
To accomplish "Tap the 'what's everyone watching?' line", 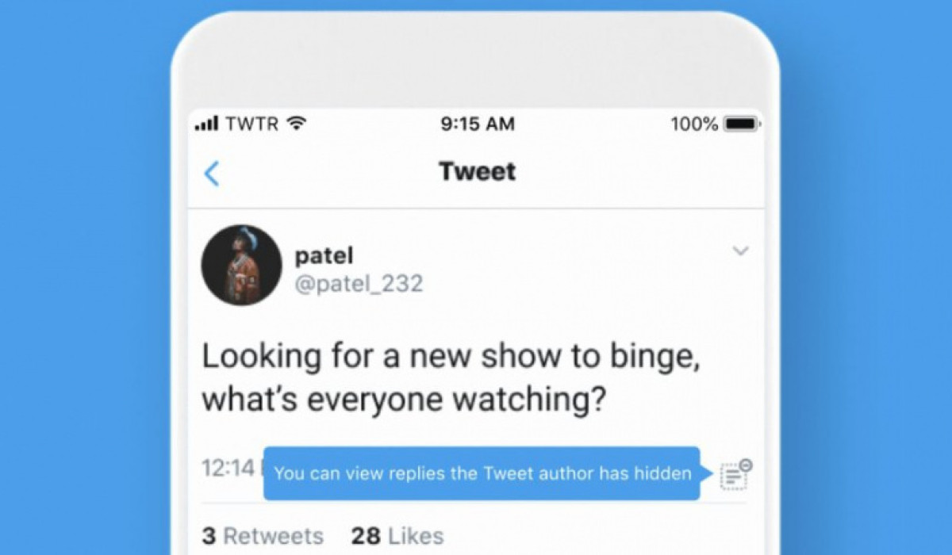I will (x=405, y=400).
